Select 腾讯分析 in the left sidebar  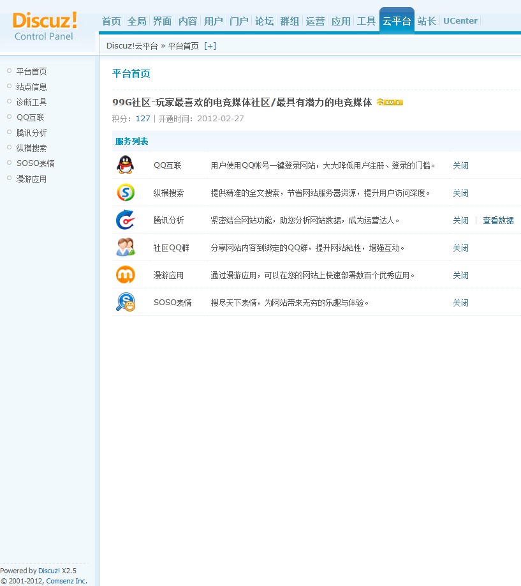click(x=32, y=133)
